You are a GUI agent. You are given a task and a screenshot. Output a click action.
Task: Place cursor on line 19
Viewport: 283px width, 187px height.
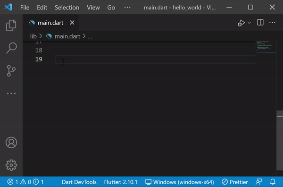[155, 59]
